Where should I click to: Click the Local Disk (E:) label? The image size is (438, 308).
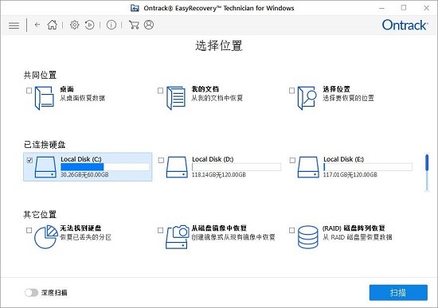[x=344, y=159]
